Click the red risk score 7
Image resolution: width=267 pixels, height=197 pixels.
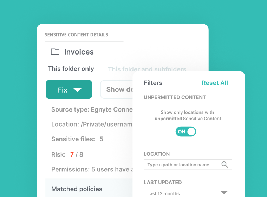(72, 154)
